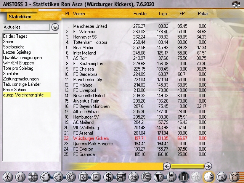Open the tactics board X-O icon
Image resolution: width=244 pixels, height=183 pixels.
coord(33,177)
